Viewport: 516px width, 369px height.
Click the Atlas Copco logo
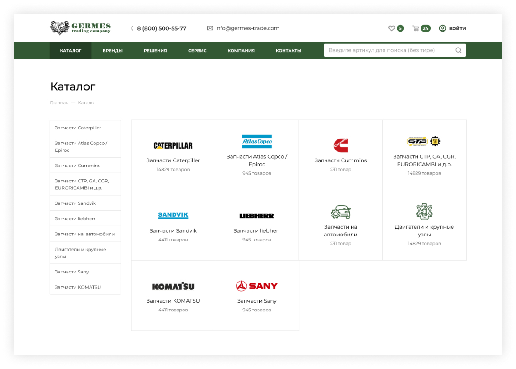click(x=257, y=142)
